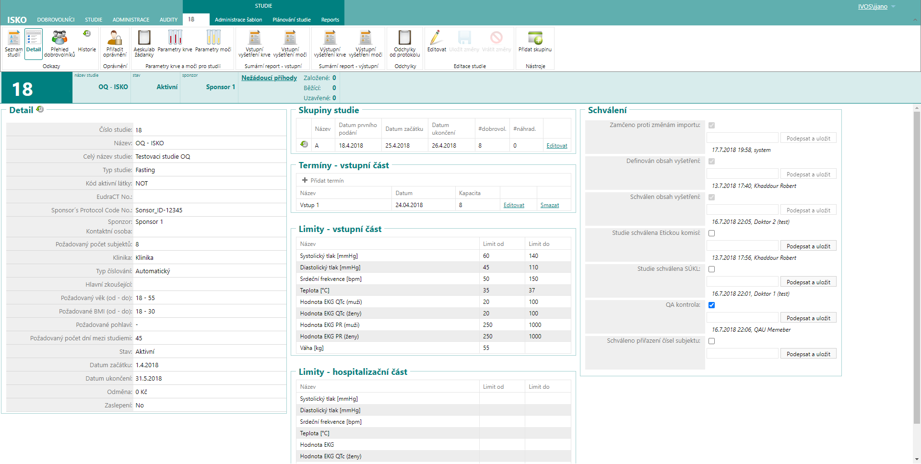Open Odchylky od protokolu icon

click(x=405, y=44)
